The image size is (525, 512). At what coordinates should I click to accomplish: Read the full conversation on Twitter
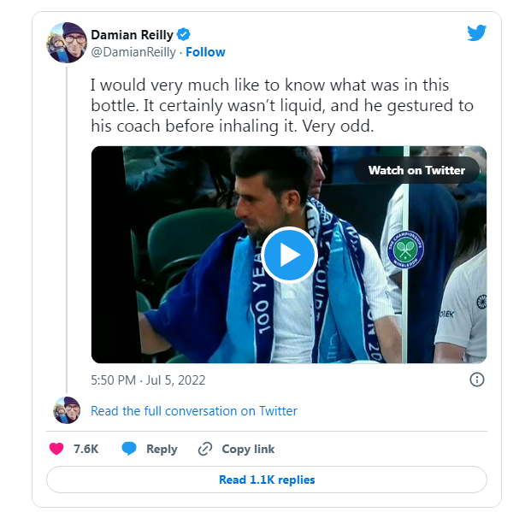point(194,411)
